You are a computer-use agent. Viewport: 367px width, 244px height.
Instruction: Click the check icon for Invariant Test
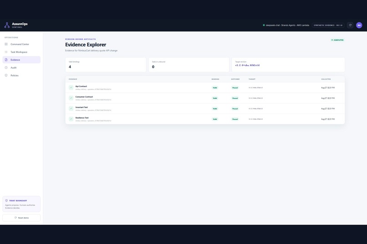coord(71,109)
